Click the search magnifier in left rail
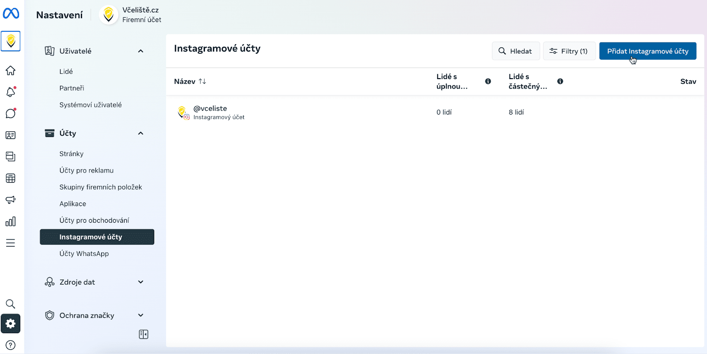 pyautogui.click(x=11, y=304)
